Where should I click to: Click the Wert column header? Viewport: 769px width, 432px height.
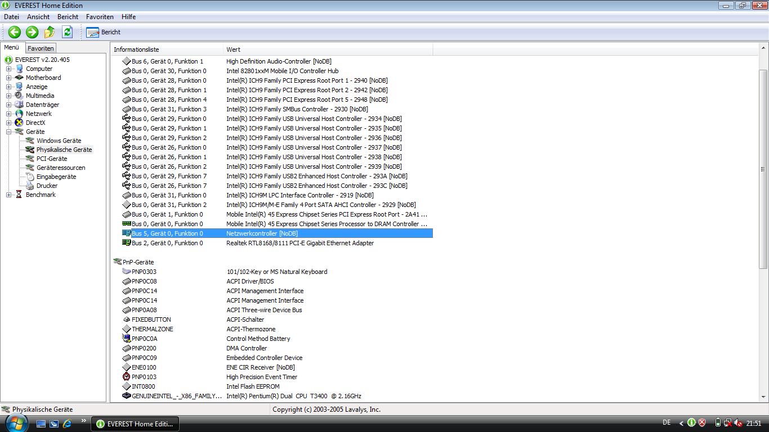tap(328, 49)
